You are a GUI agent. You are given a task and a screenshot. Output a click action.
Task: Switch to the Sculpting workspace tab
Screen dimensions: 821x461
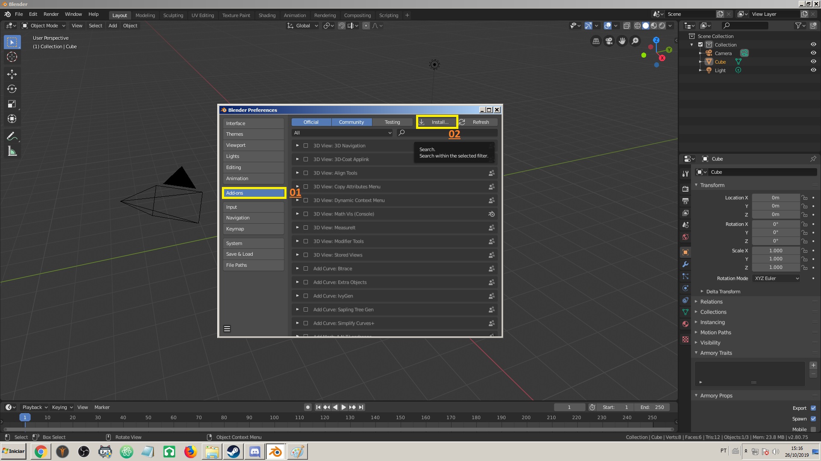click(173, 15)
